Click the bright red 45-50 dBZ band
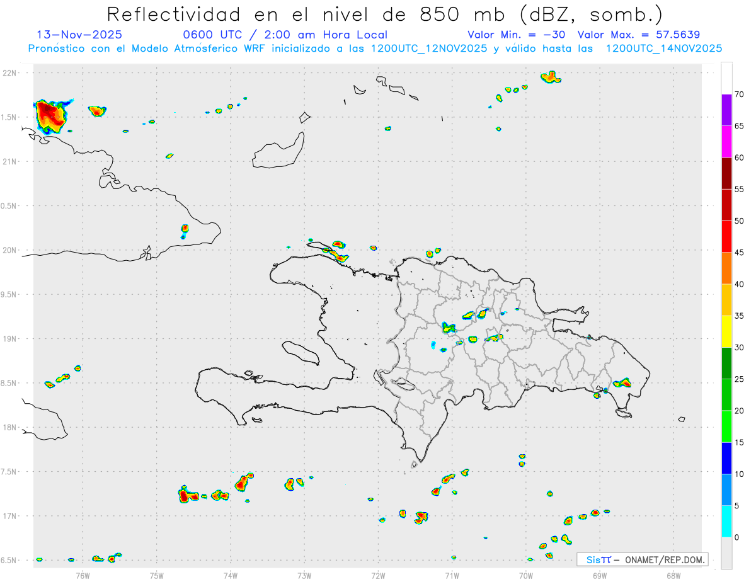Image resolution: width=756 pixels, height=584 pixels. 726,237
